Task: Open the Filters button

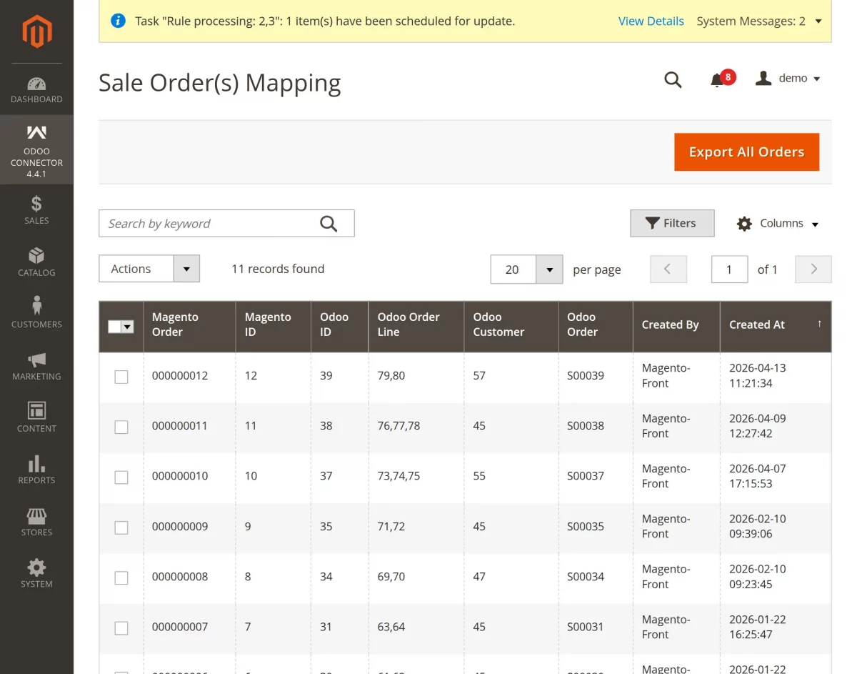Action: (x=672, y=223)
